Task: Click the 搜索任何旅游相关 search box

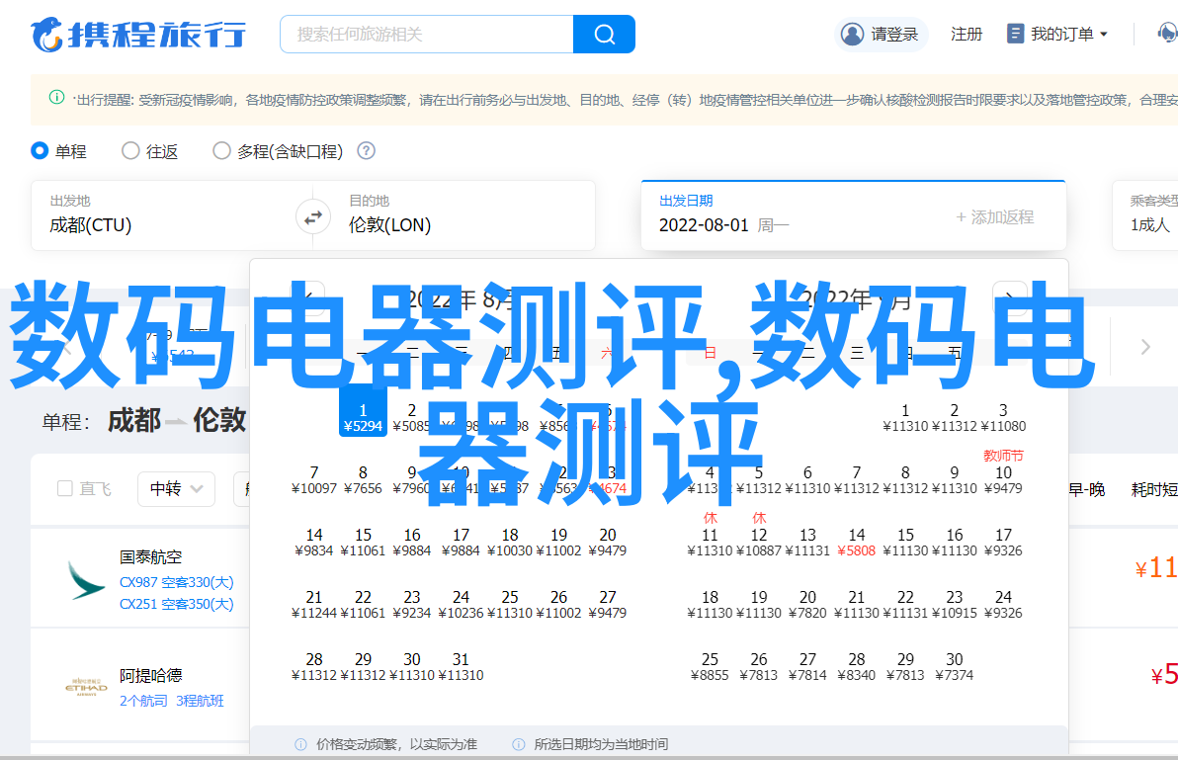Action: 427,34
